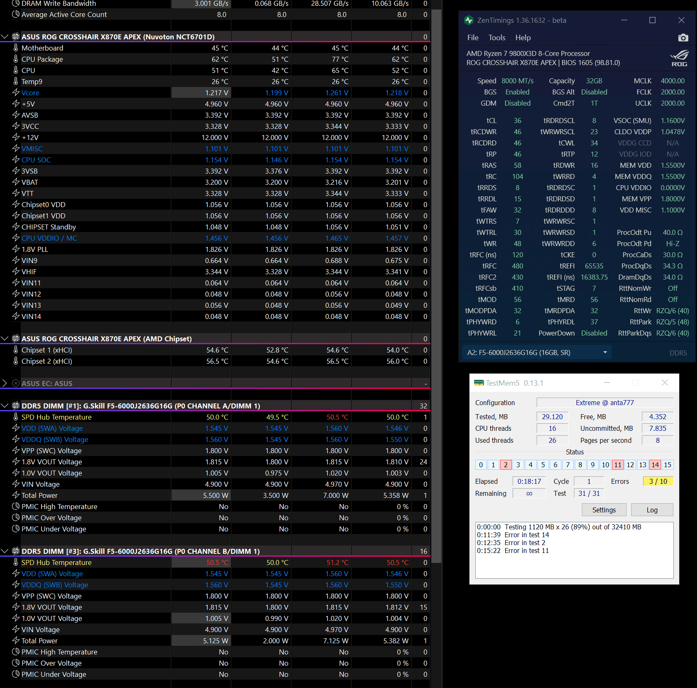Click the Extreme @ anta777 configuration field

pos(605,403)
